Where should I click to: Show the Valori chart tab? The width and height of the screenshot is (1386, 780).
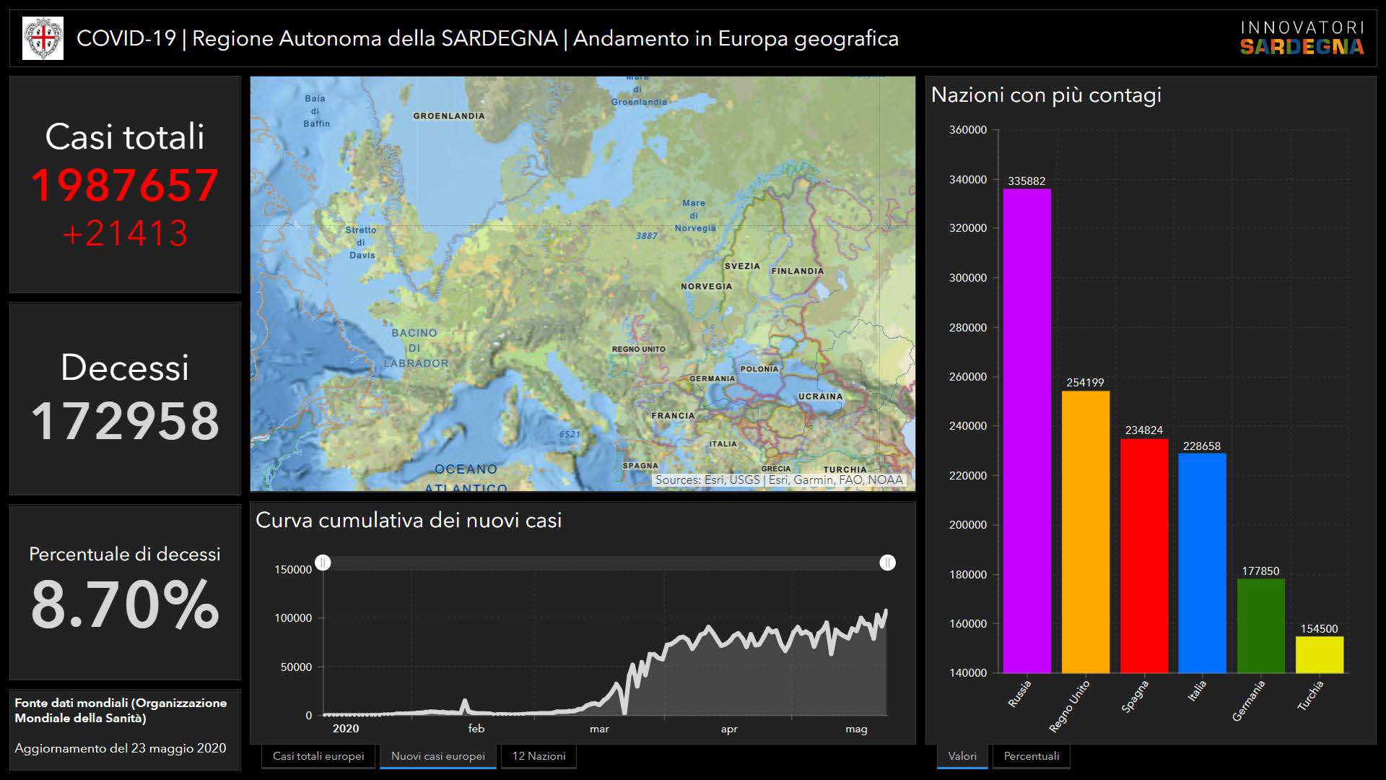[962, 756]
